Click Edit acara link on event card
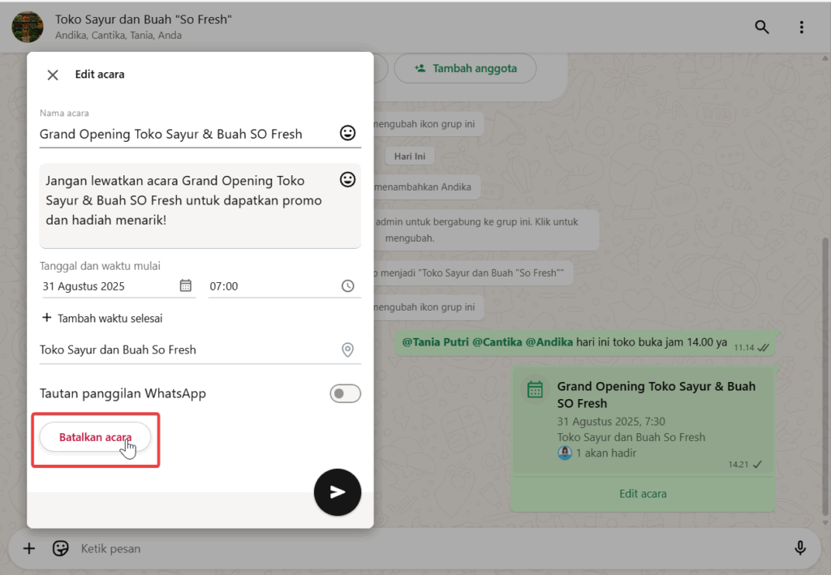The height and width of the screenshot is (575, 831). (643, 493)
